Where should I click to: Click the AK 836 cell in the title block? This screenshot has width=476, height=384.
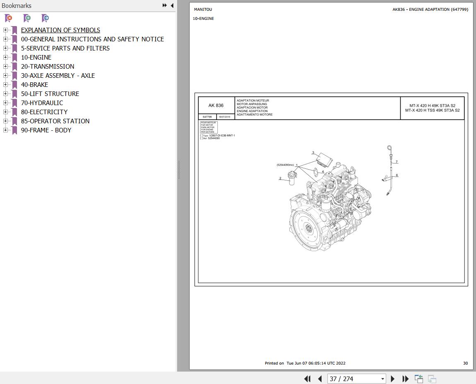(x=216, y=106)
